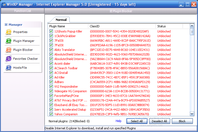Toggle the Iserv Accelerated Dialup checkbox
This screenshot has width=198, height=132.
click(x=51, y=110)
